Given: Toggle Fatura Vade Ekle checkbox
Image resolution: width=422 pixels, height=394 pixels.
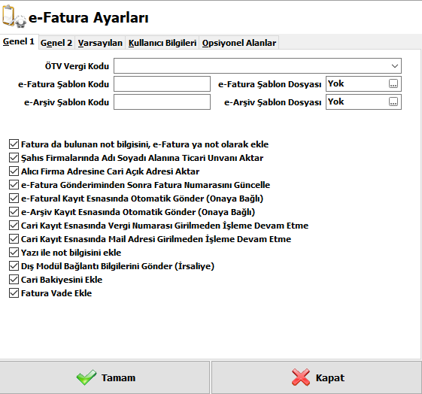Looking at the screenshot, I should coord(14,293).
